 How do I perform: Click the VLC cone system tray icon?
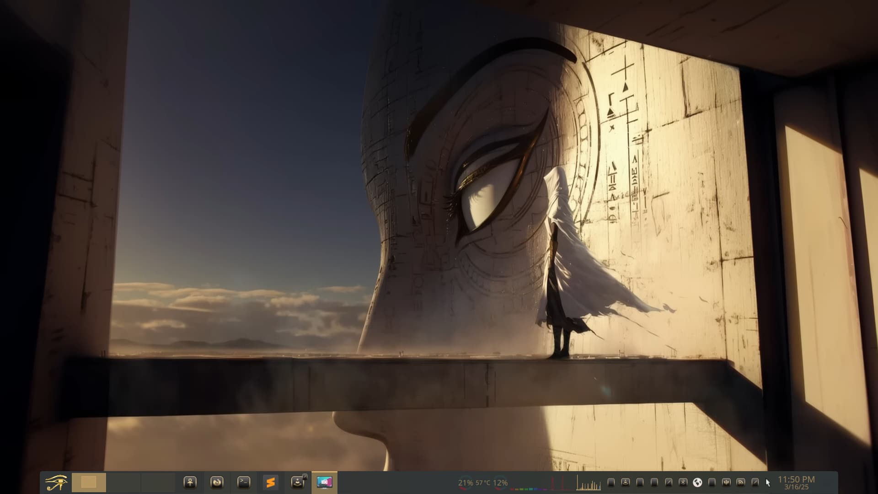pos(626,482)
